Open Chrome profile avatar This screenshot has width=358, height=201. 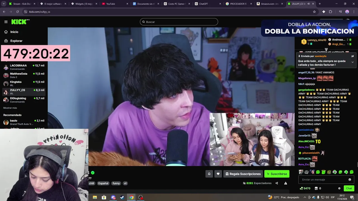pos(347,12)
